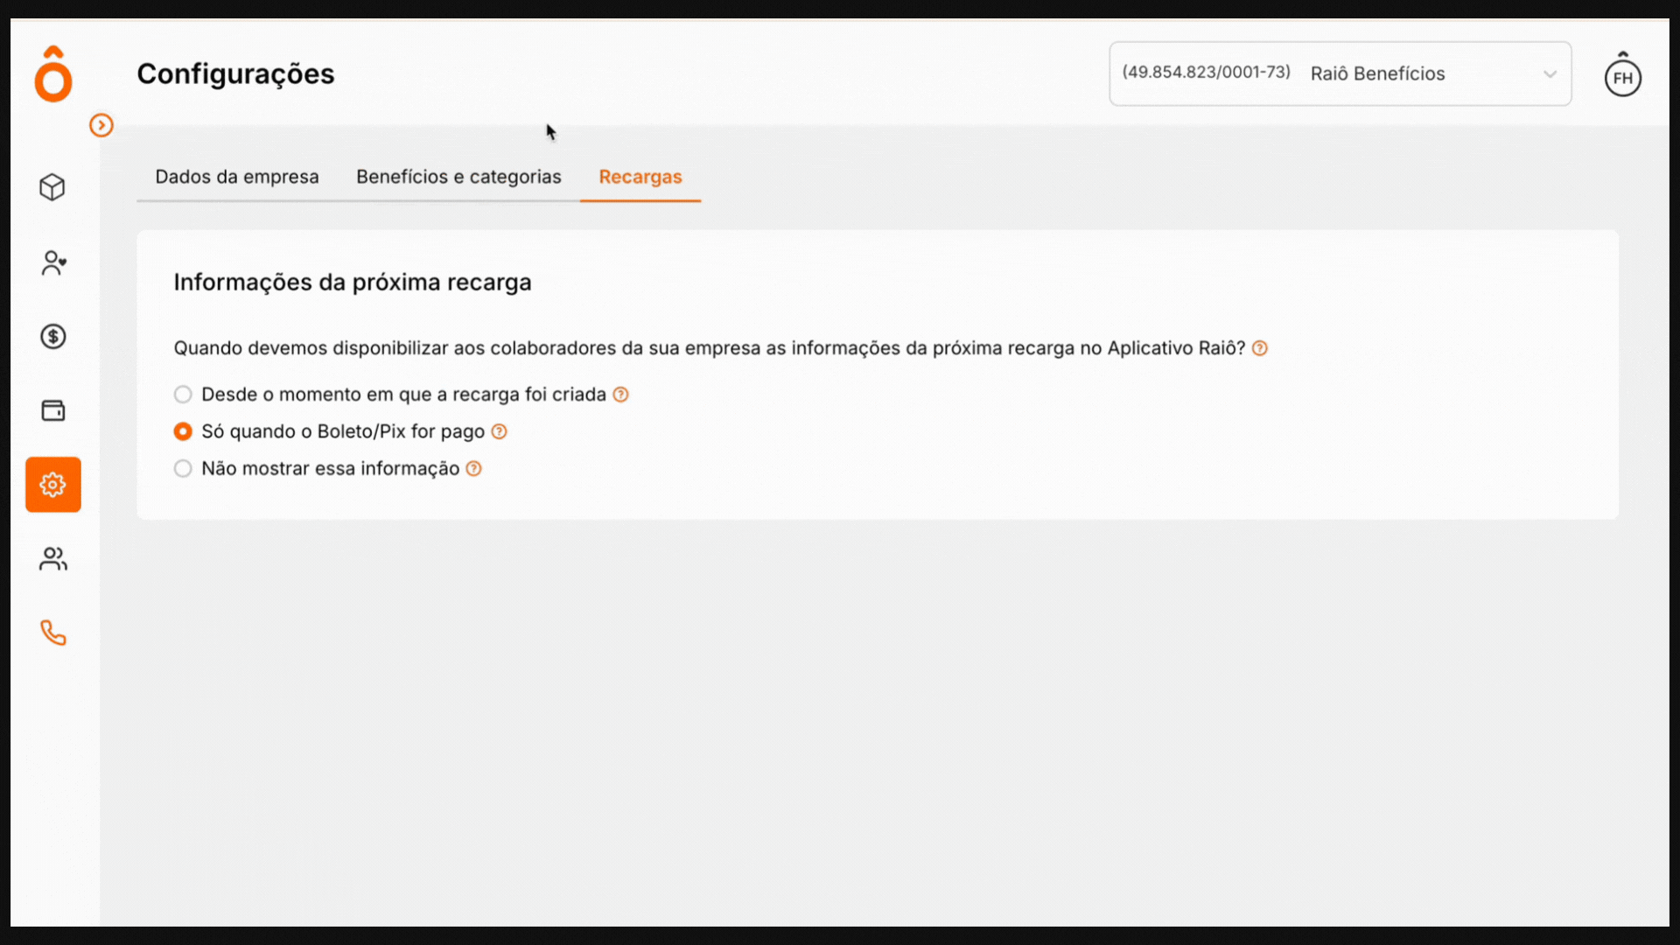
Task: Open the settings gear icon in the sidebar
Action: point(52,484)
